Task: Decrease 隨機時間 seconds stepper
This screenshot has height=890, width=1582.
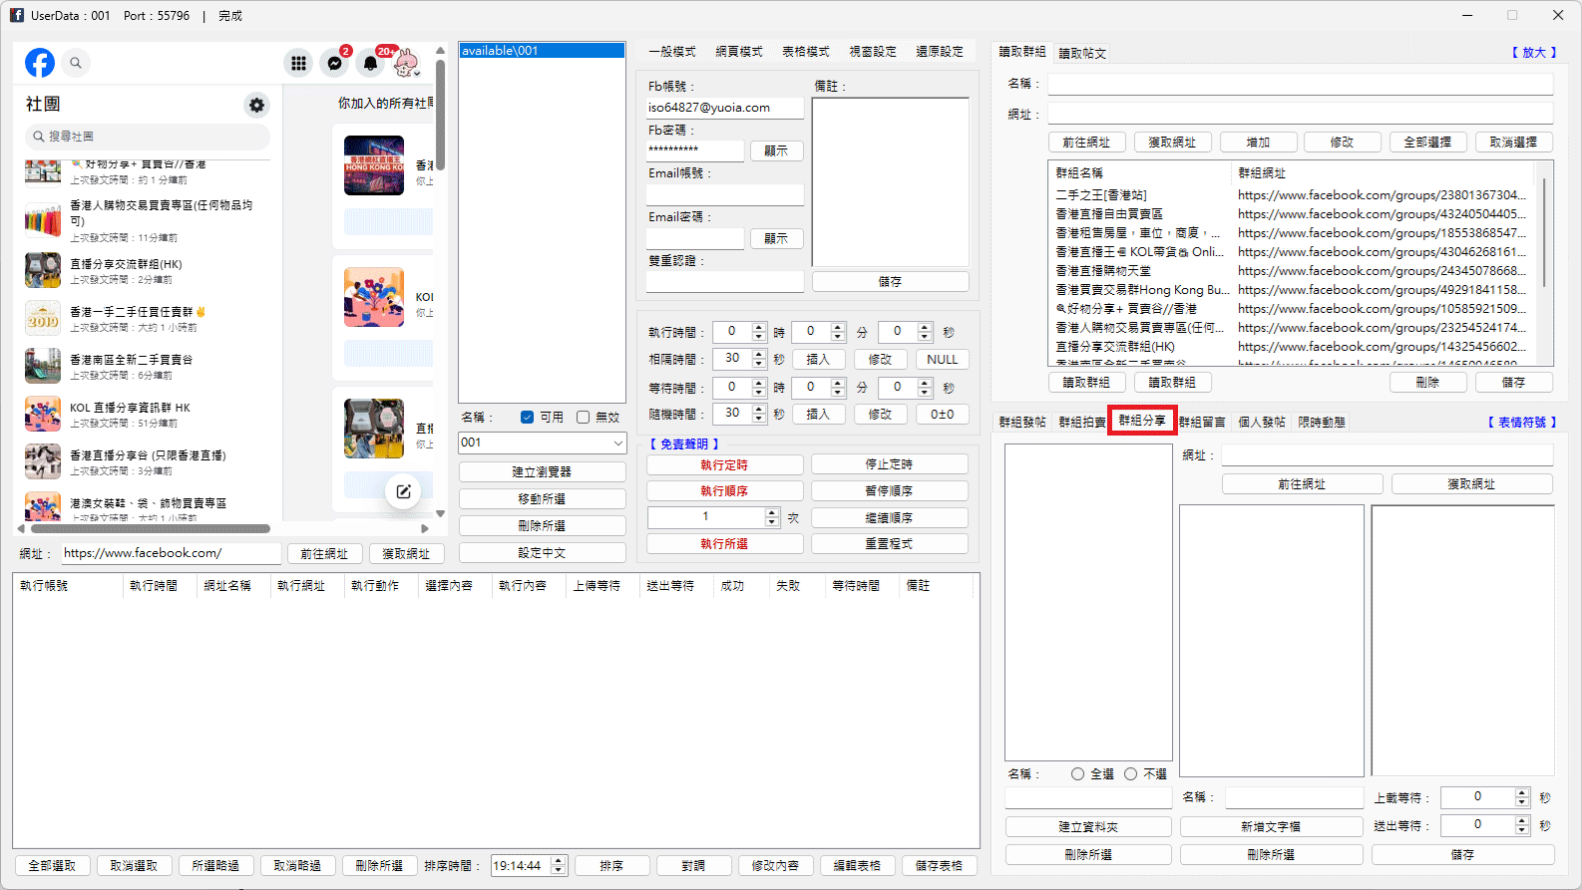Action: 759,419
